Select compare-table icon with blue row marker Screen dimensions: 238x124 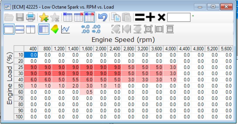(x=67, y=17)
